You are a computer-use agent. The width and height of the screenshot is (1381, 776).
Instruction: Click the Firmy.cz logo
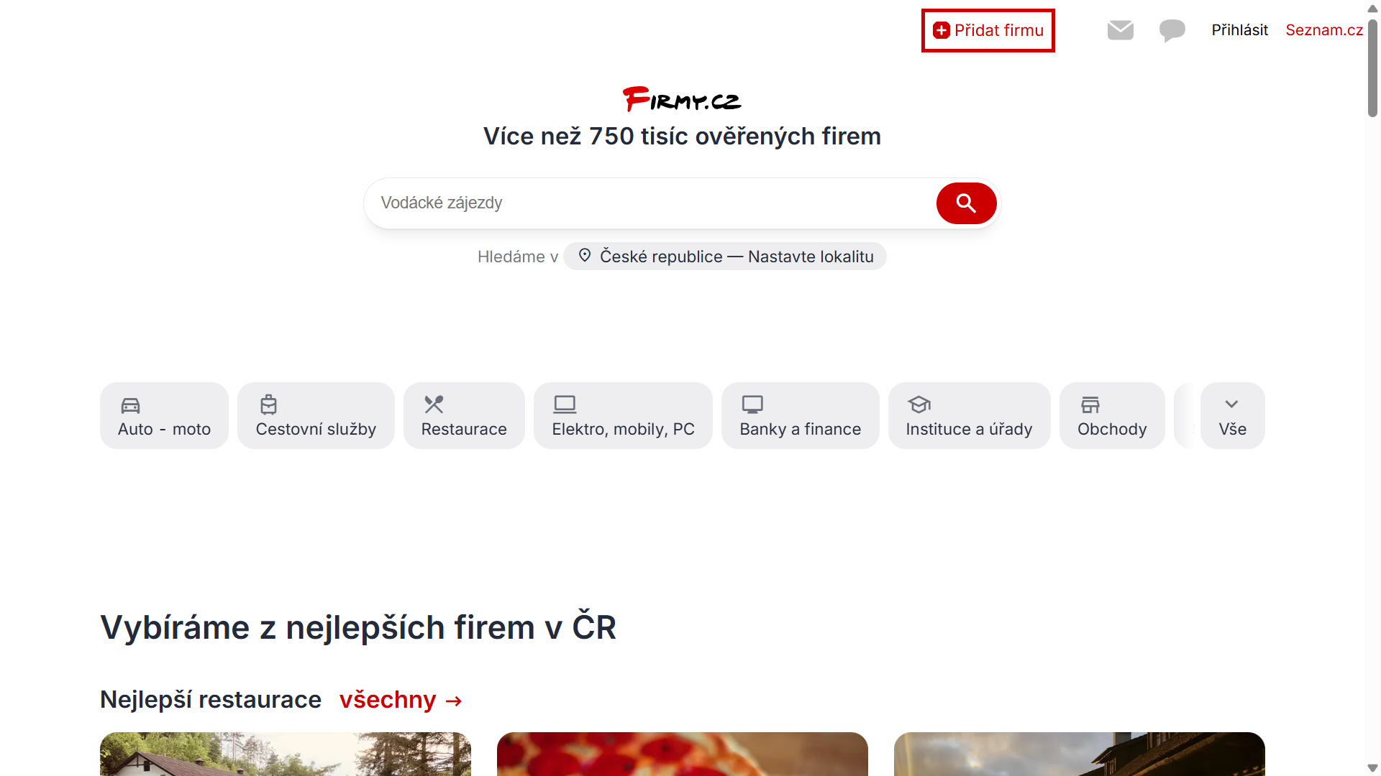click(682, 99)
